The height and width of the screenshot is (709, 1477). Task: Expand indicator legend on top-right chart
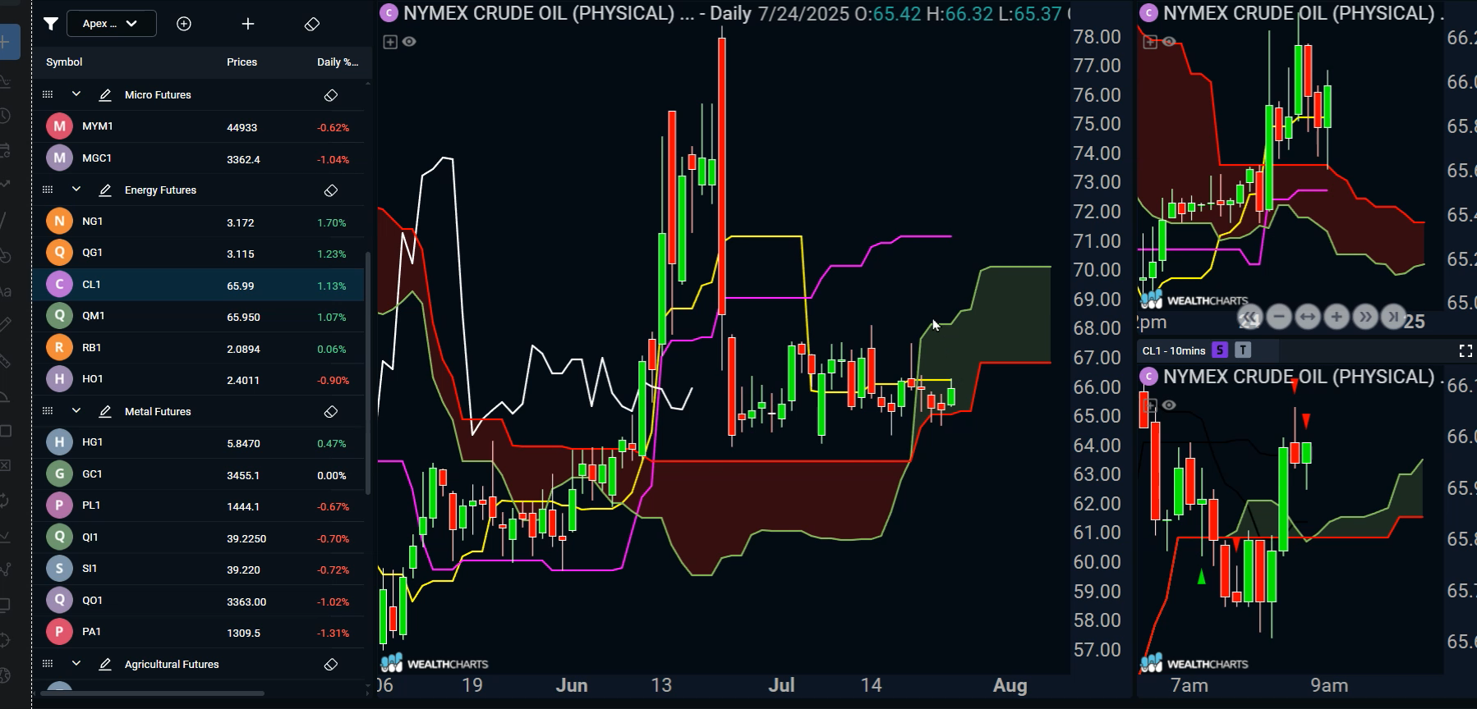point(1150,41)
